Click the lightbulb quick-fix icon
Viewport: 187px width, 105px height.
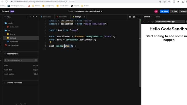[51, 42]
